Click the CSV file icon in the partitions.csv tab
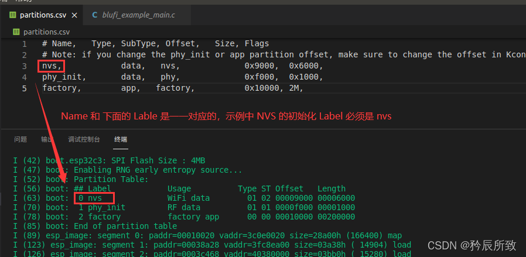 tap(13, 15)
